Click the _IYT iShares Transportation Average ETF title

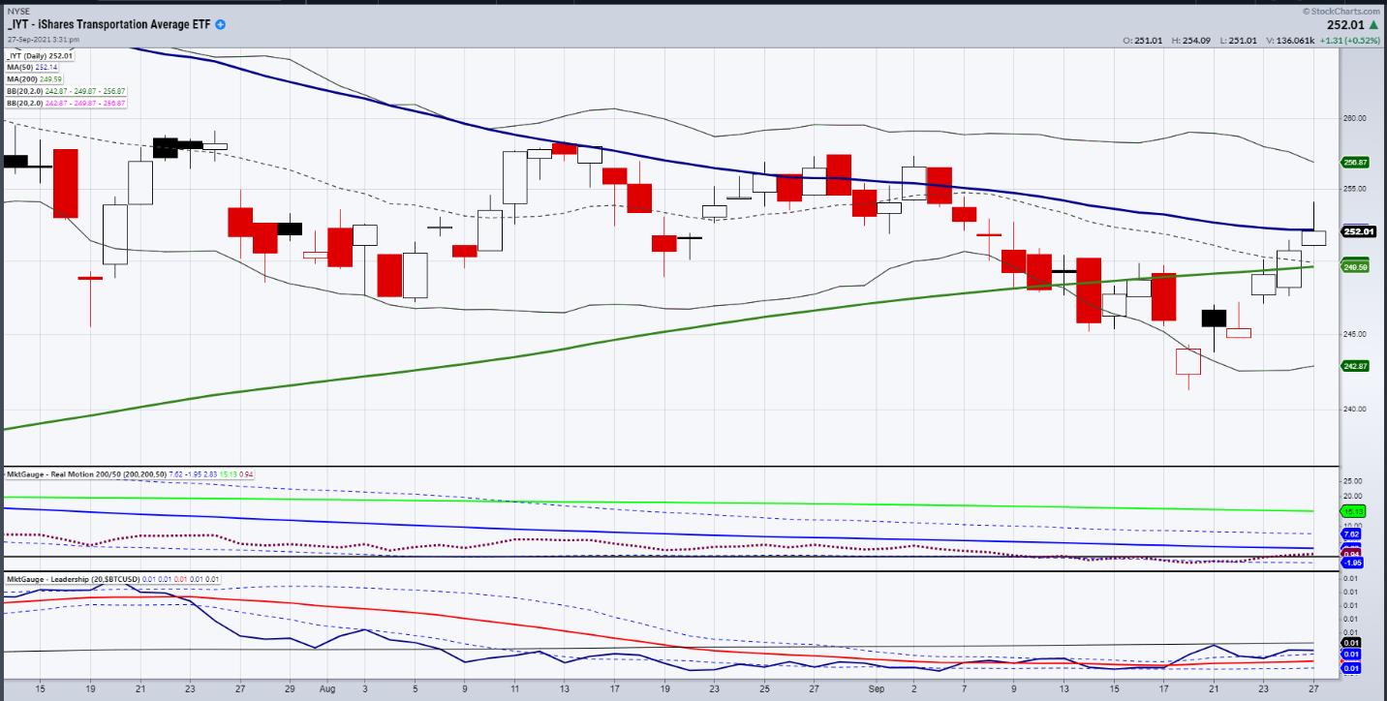(107, 24)
